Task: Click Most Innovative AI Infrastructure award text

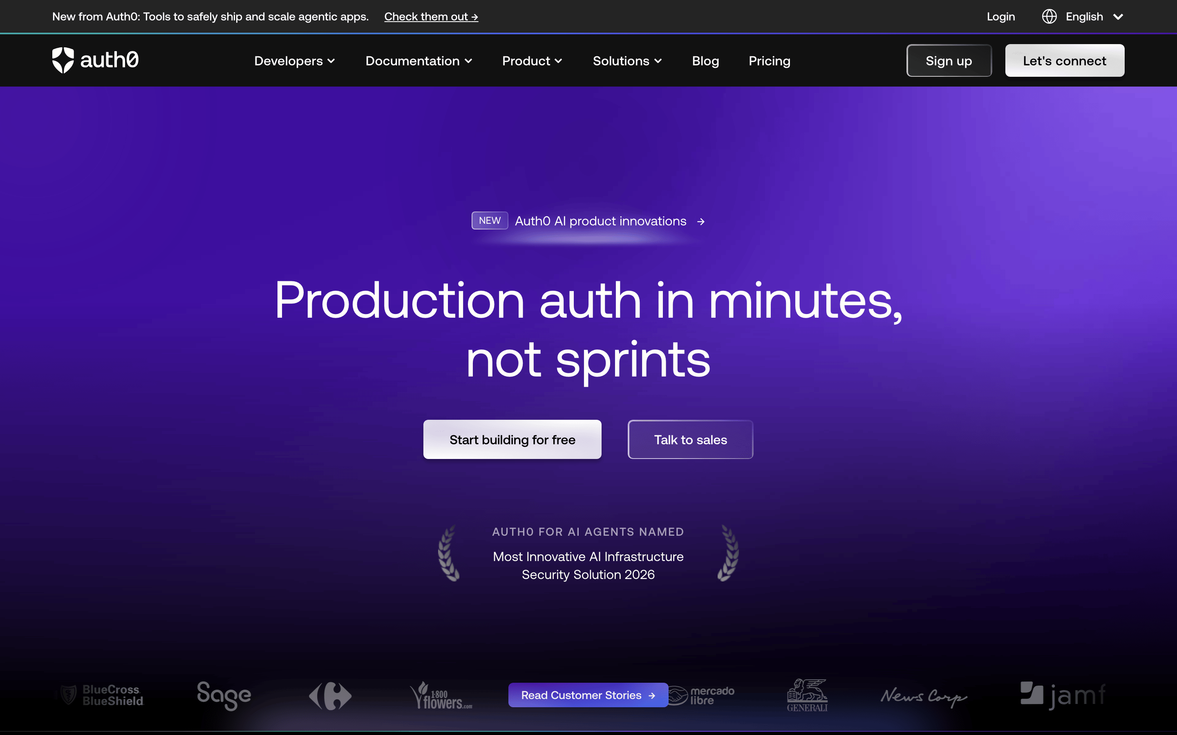Action: pyautogui.click(x=588, y=566)
